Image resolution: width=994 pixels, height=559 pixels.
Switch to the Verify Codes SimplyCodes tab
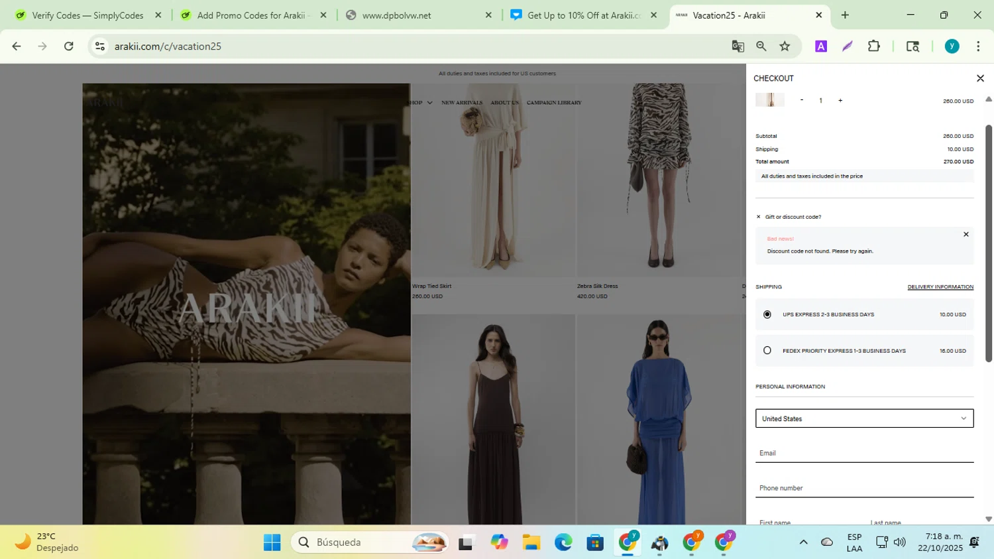(87, 15)
